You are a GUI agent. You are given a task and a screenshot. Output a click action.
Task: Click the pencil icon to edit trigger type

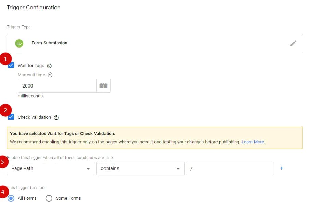(x=293, y=43)
